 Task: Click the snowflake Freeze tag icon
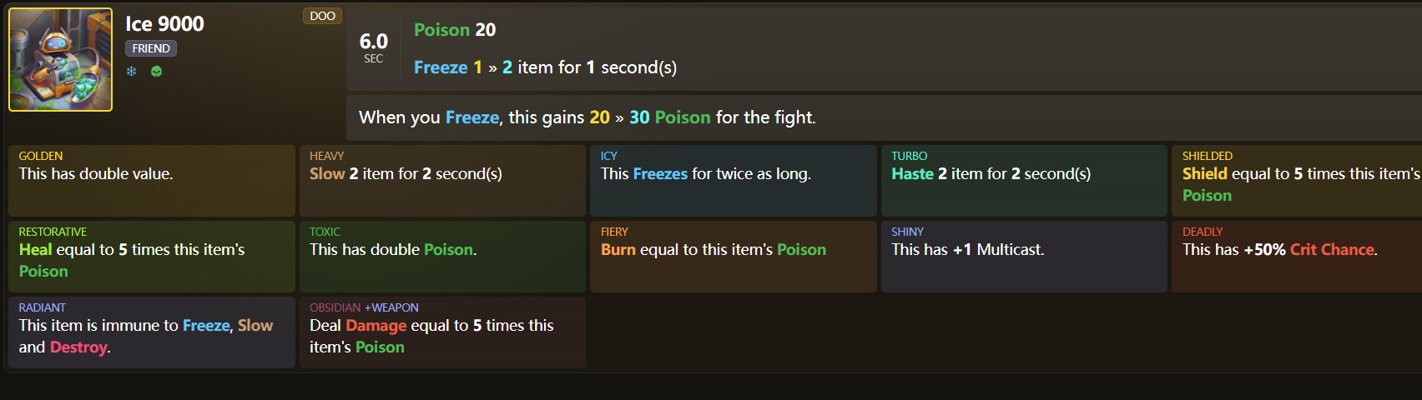point(131,72)
